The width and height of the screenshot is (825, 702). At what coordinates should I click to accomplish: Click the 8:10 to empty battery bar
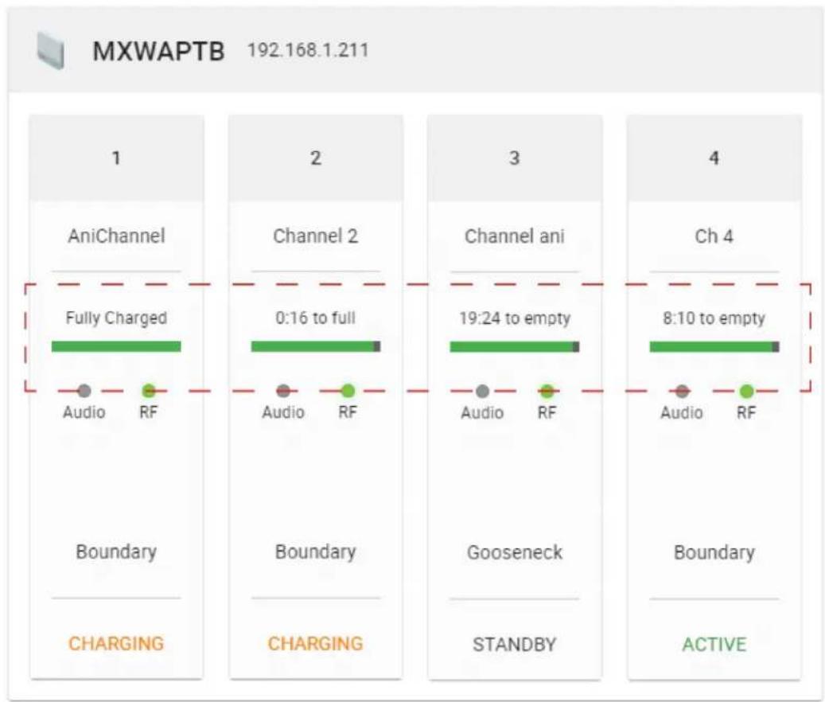point(714,346)
